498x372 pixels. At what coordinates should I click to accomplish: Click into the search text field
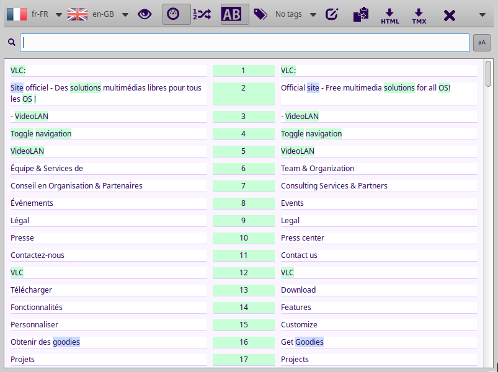245,43
